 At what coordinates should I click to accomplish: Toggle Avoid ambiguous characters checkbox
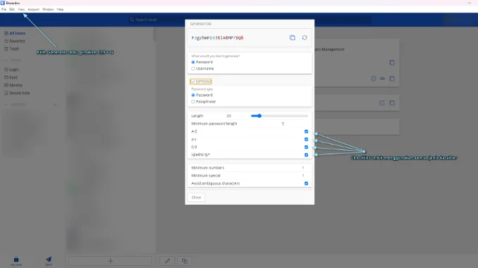click(x=306, y=183)
